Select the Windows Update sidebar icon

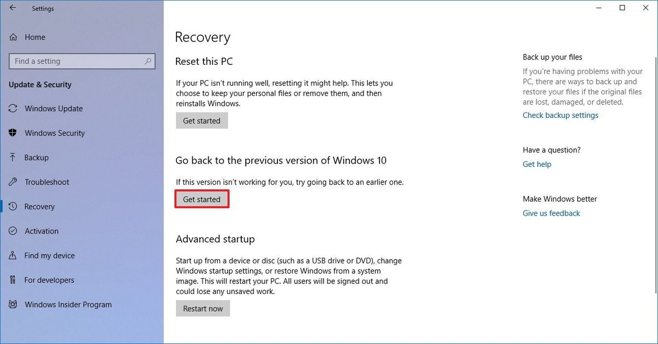[x=13, y=109]
